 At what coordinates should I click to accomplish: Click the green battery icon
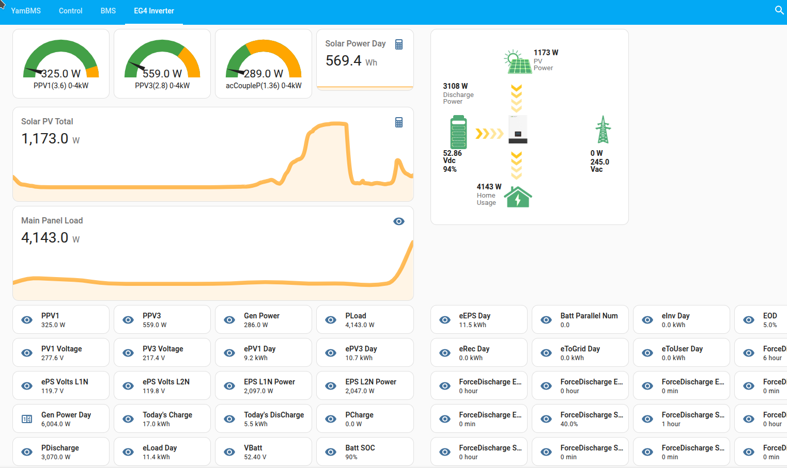coord(458,133)
